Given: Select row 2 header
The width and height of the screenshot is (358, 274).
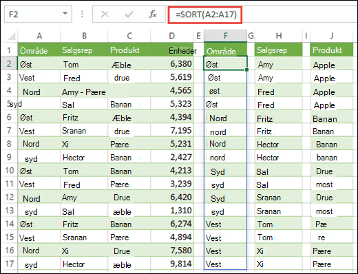Looking at the screenshot, I should click(x=9, y=63).
